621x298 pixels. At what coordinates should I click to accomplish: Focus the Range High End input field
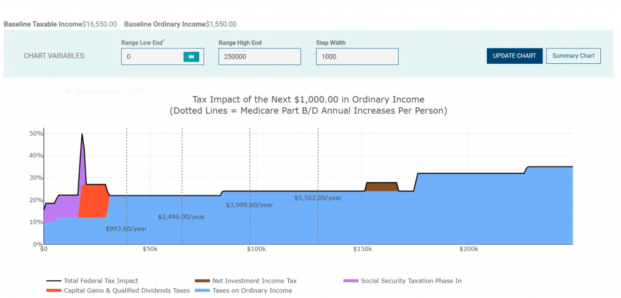click(260, 57)
